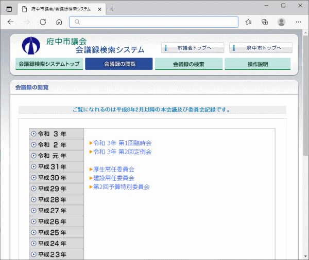
Task: Open the 平成23年 year row
Action: (56, 254)
